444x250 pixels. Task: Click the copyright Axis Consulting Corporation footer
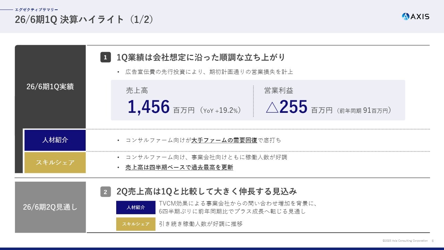[x=405, y=241]
